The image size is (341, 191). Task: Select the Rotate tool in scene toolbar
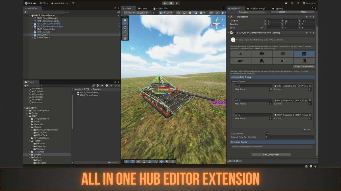[125, 27]
